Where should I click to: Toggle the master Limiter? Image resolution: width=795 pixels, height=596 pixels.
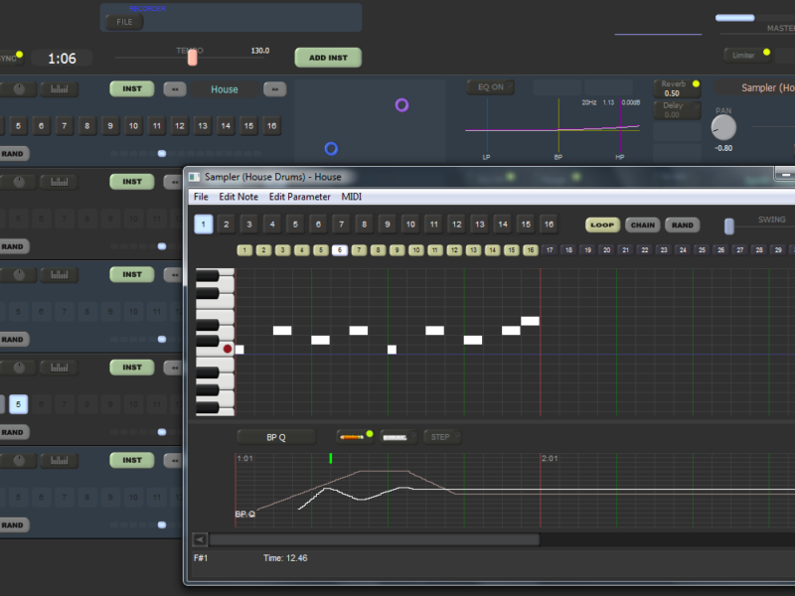(x=745, y=55)
